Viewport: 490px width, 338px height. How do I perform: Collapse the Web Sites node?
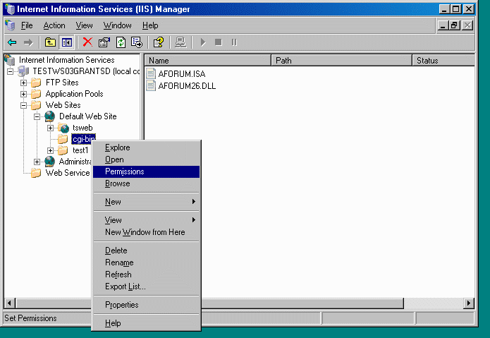pos(23,105)
